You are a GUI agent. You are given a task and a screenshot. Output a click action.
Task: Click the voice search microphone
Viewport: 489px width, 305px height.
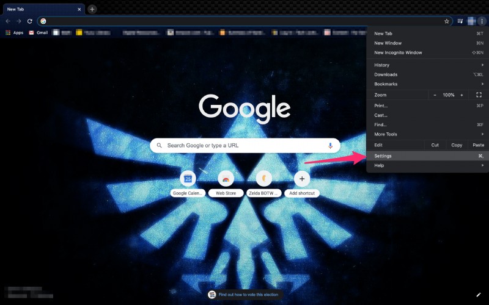point(330,145)
